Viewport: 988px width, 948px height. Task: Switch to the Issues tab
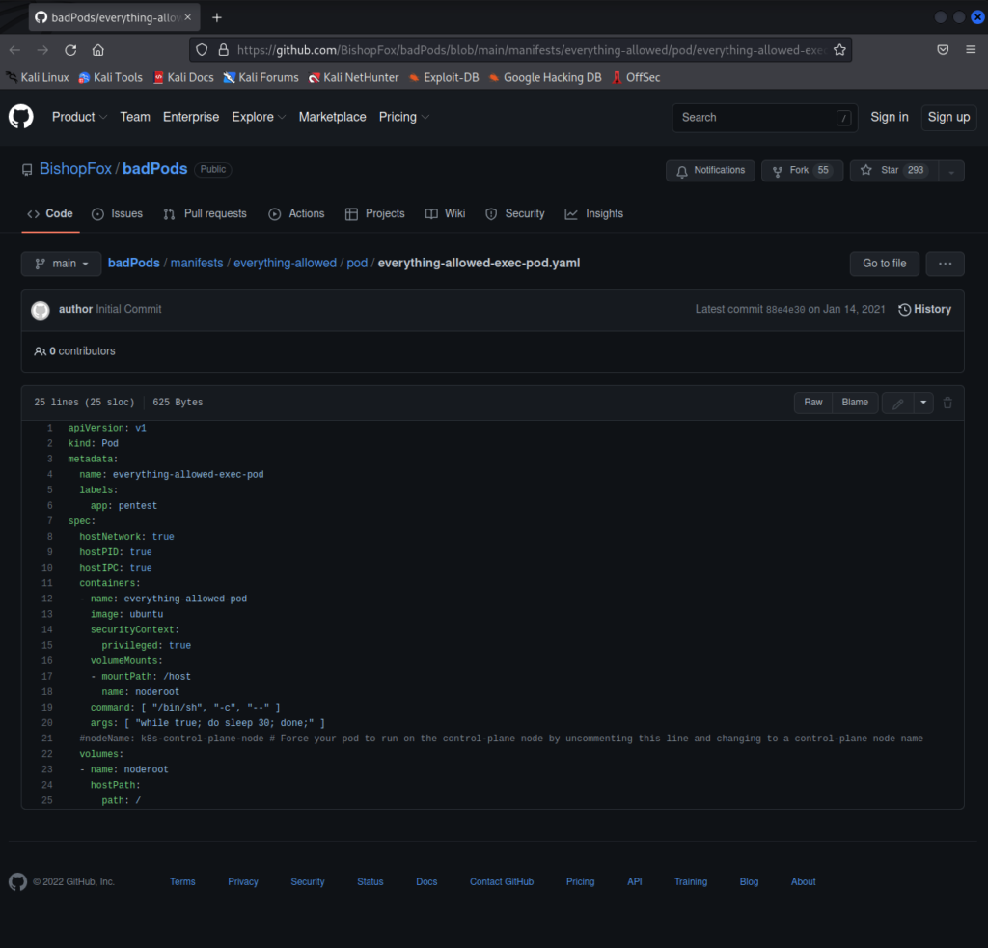tap(117, 213)
